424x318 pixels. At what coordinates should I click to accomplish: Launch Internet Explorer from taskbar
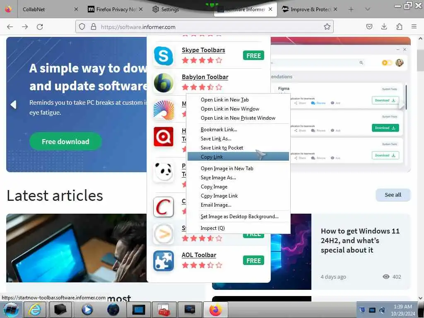pyautogui.click(x=35, y=310)
